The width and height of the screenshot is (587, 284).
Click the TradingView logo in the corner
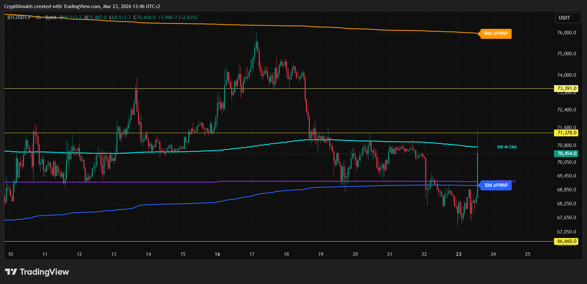click(37, 272)
